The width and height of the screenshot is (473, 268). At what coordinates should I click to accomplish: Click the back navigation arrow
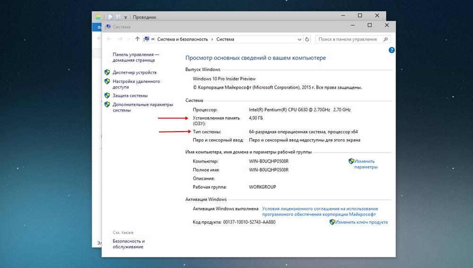pos(109,39)
